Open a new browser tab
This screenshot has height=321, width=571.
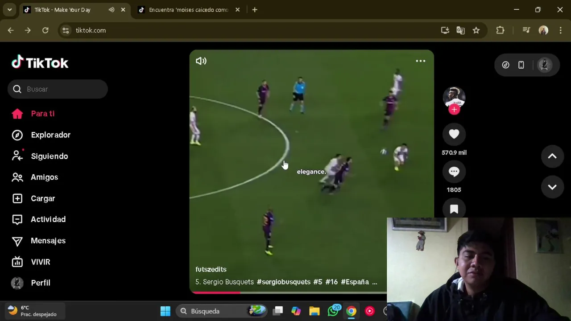coord(255,10)
